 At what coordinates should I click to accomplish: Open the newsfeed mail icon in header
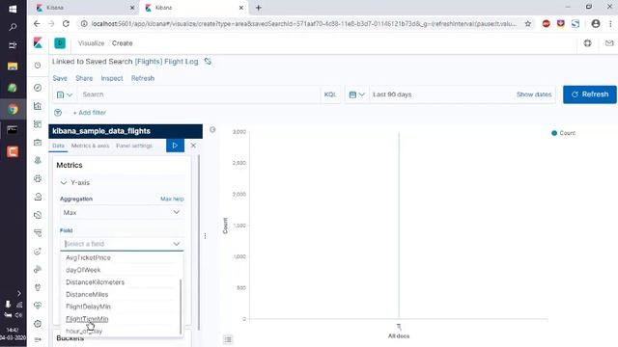(x=609, y=43)
